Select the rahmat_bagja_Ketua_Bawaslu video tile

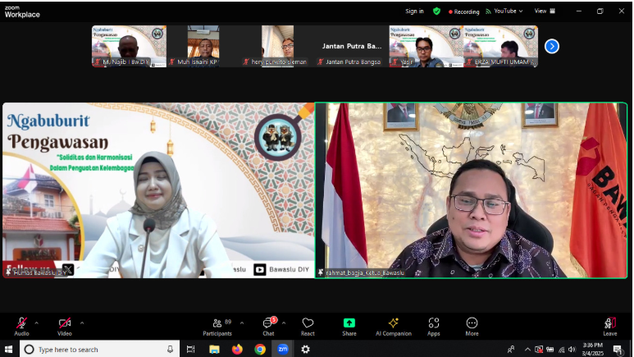pos(471,190)
